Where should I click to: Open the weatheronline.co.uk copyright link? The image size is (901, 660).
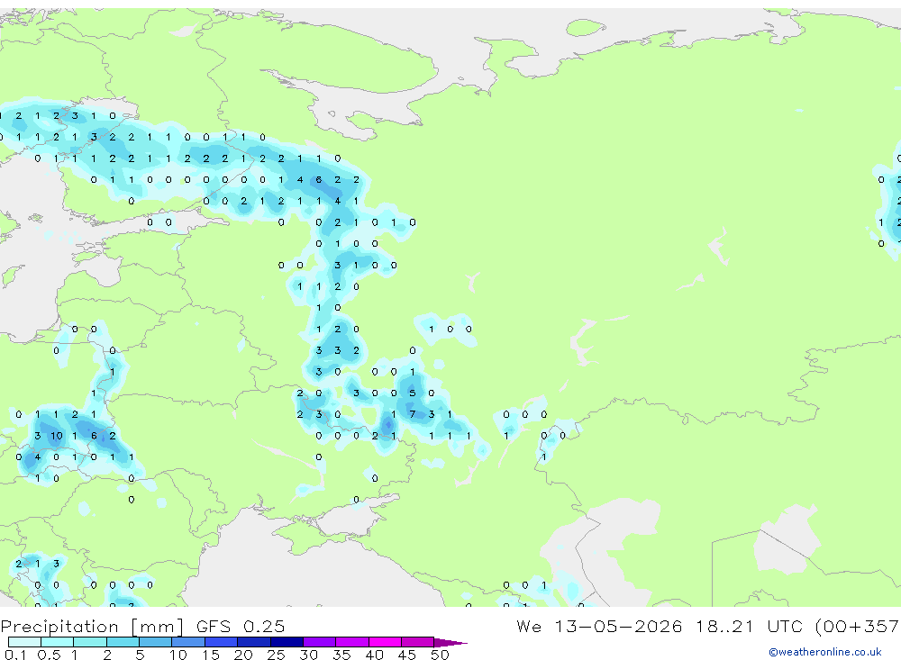point(825,652)
